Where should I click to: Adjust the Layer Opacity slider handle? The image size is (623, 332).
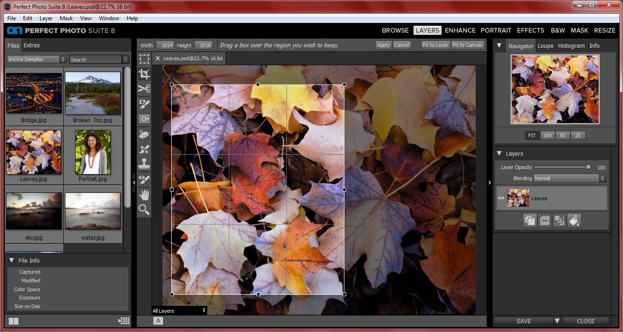tap(588, 167)
